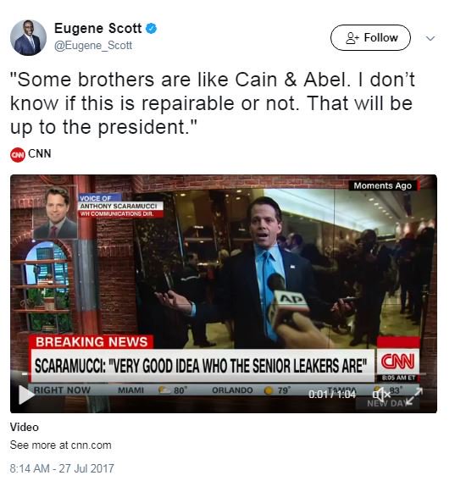The width and height of the screenshot is (455, 481).
Task: Click Eugene Scott's profile avatar
Action: coord(28,38)
